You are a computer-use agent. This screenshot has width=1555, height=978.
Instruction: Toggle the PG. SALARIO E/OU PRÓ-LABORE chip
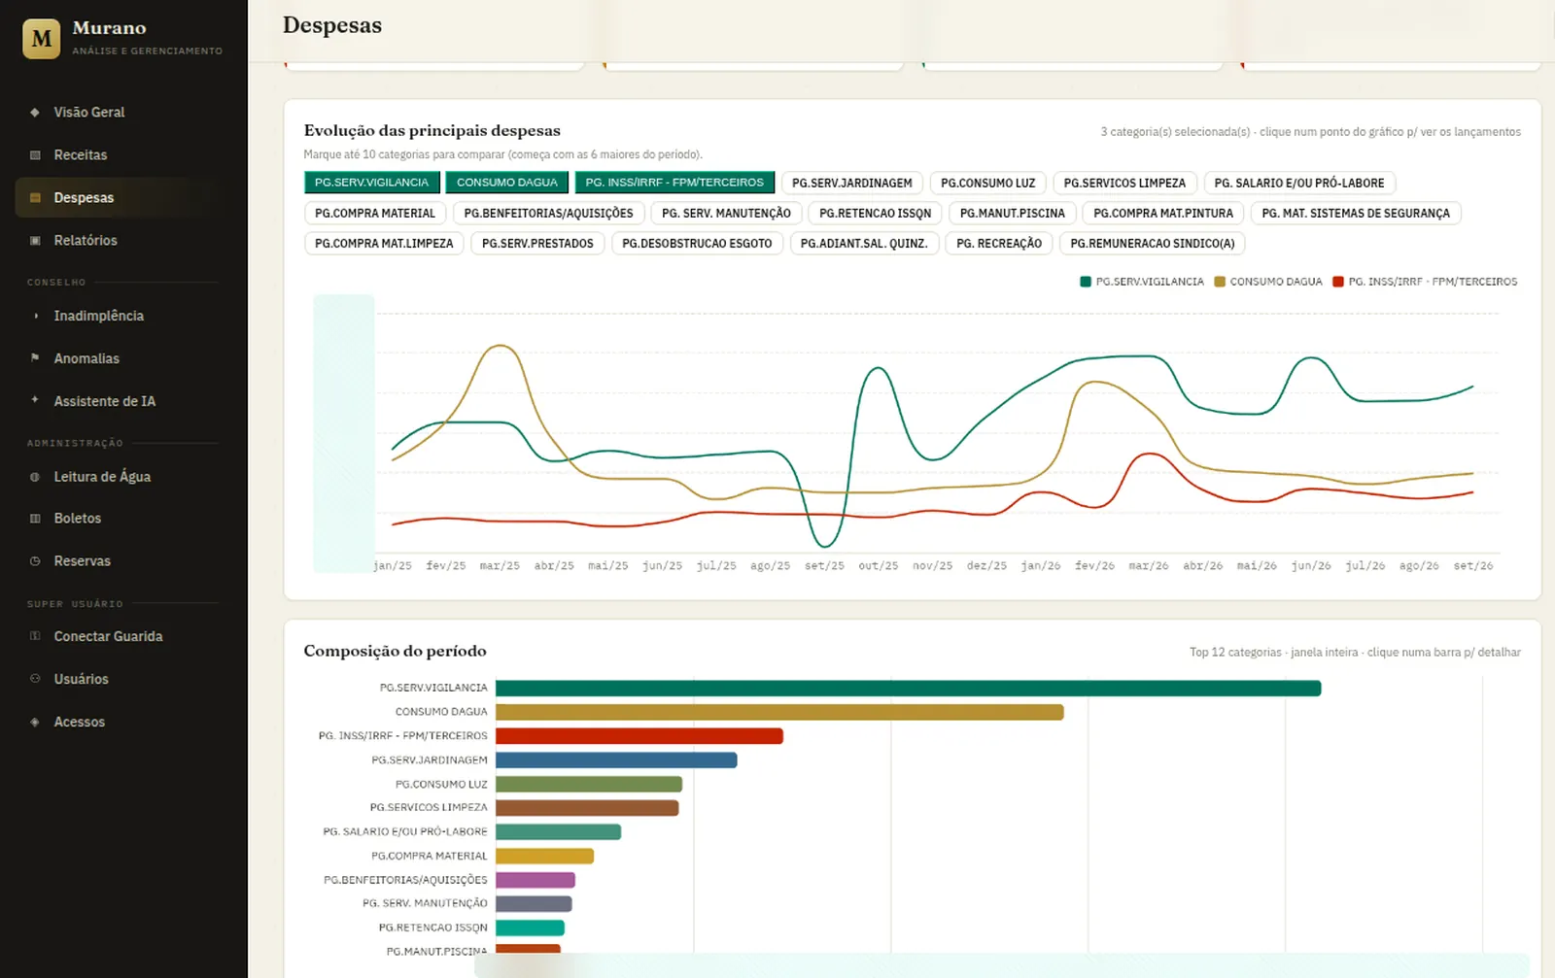[1299, 183]
